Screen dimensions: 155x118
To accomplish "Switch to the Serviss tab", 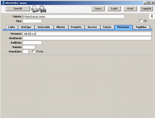I will coord(92,27).
